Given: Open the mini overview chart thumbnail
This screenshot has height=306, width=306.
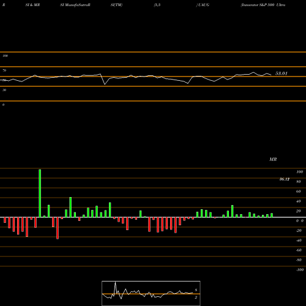Looking at the screenshot, I should coord(151,293).
